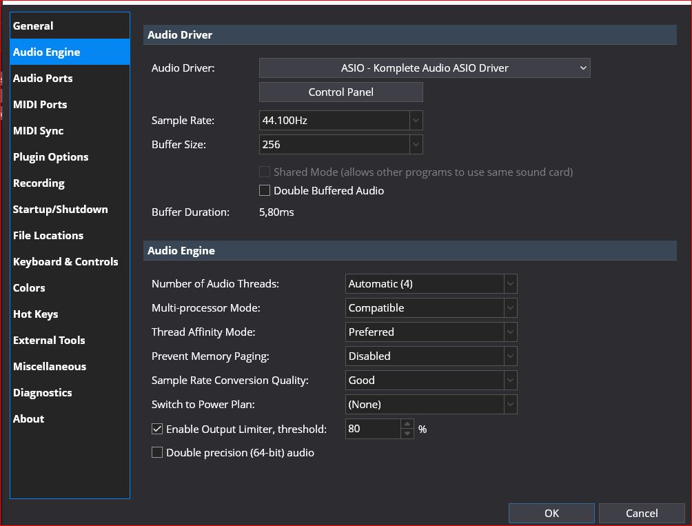Click the Buffer Duration value 5,80ms
692x526 pixels.
pyautogui.click(x=276, y=212)
